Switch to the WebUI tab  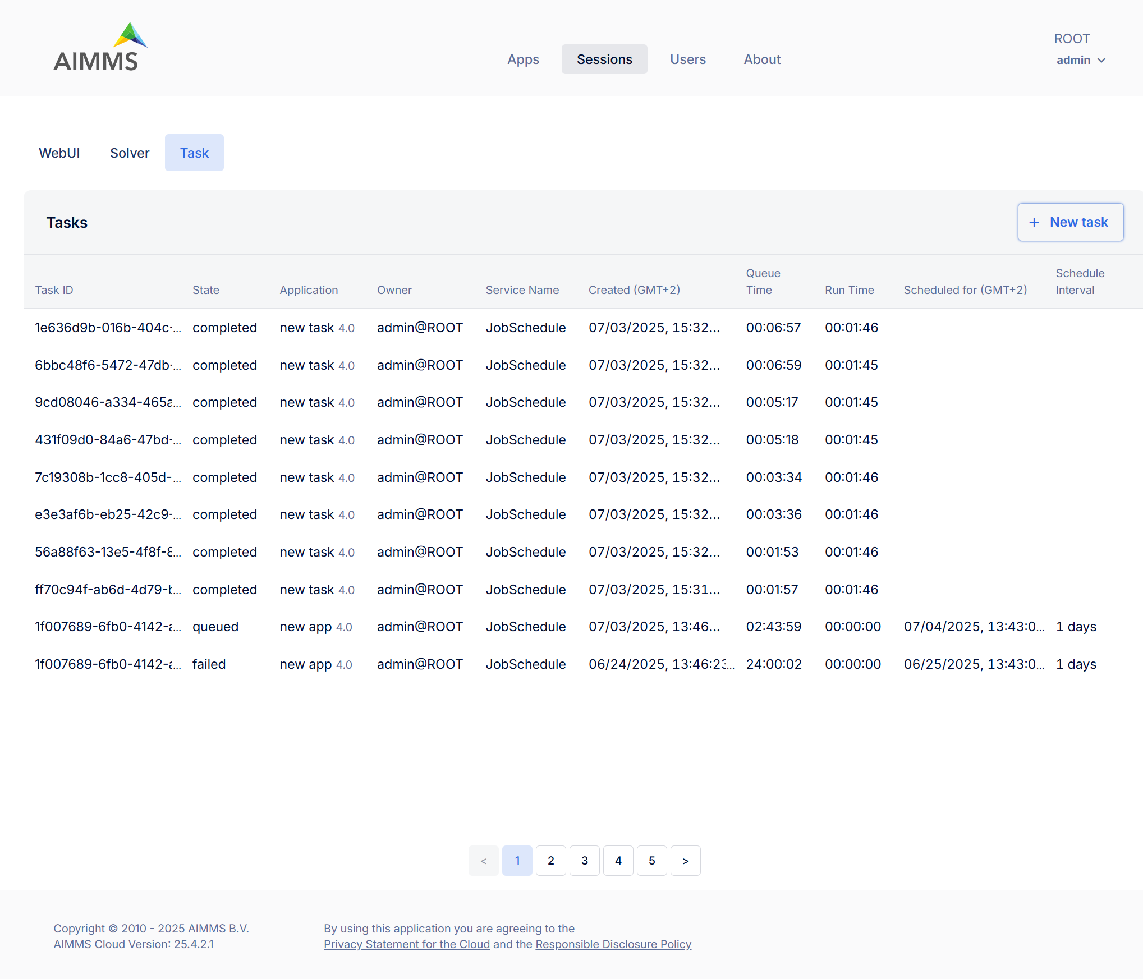point(59,153)
